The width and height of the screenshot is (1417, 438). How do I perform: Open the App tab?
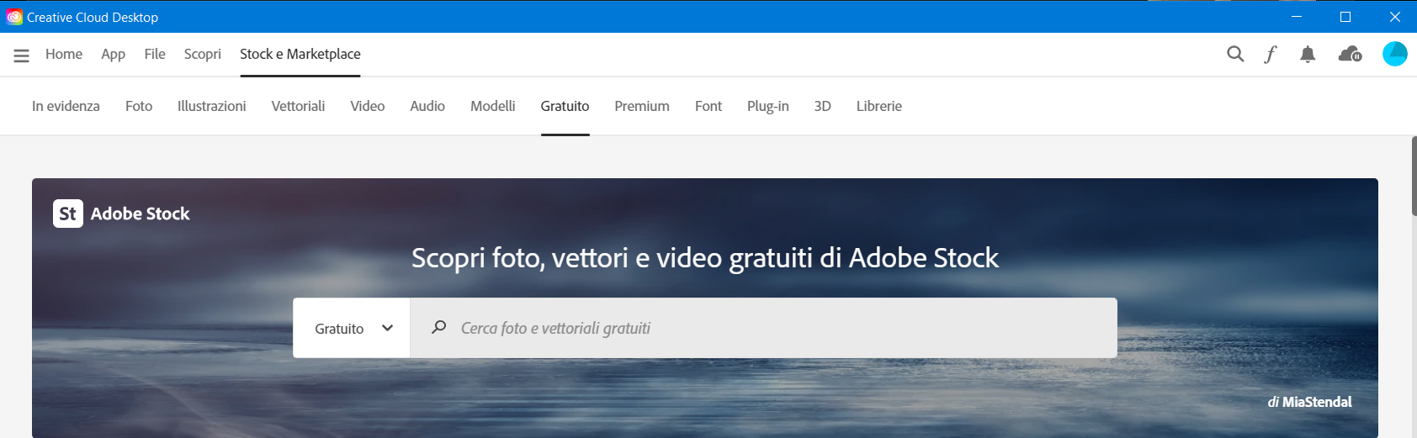(x=113, y=54)
